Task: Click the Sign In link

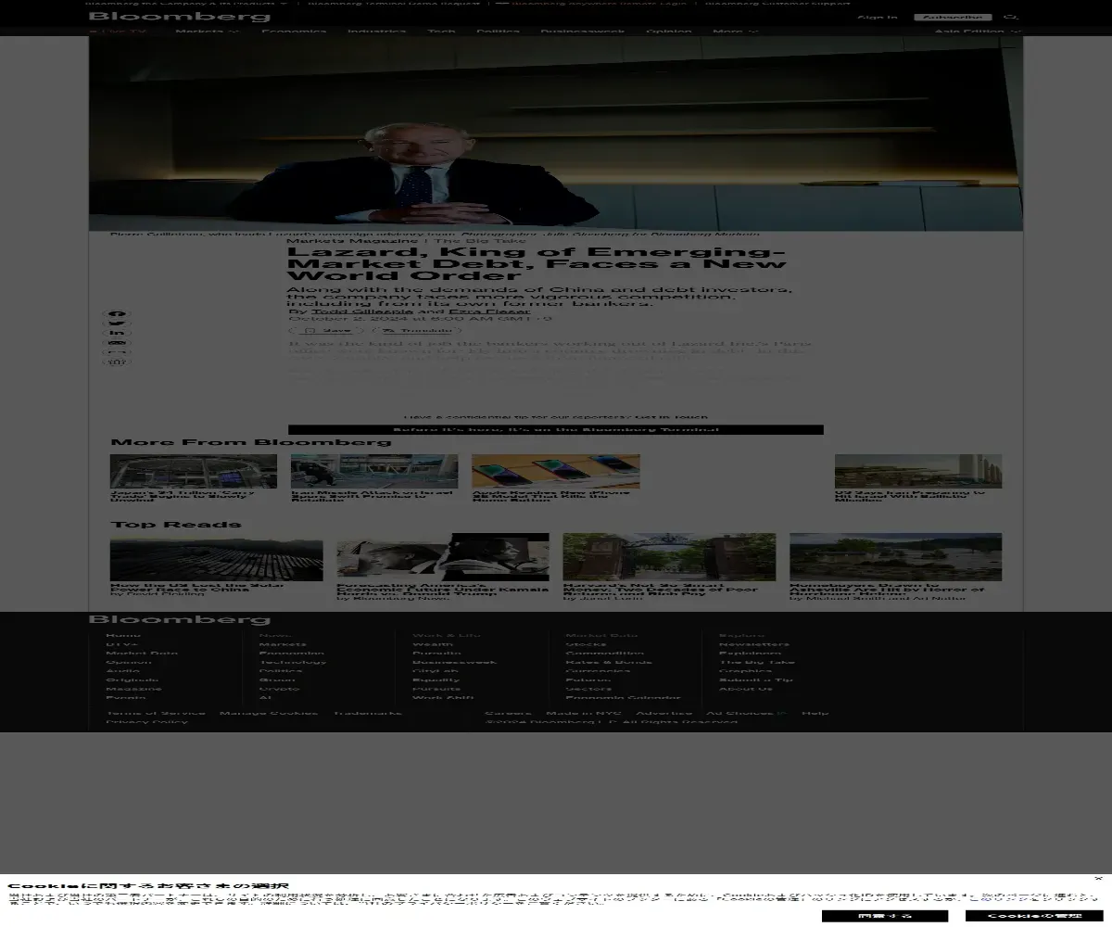Action: [877, 18]
